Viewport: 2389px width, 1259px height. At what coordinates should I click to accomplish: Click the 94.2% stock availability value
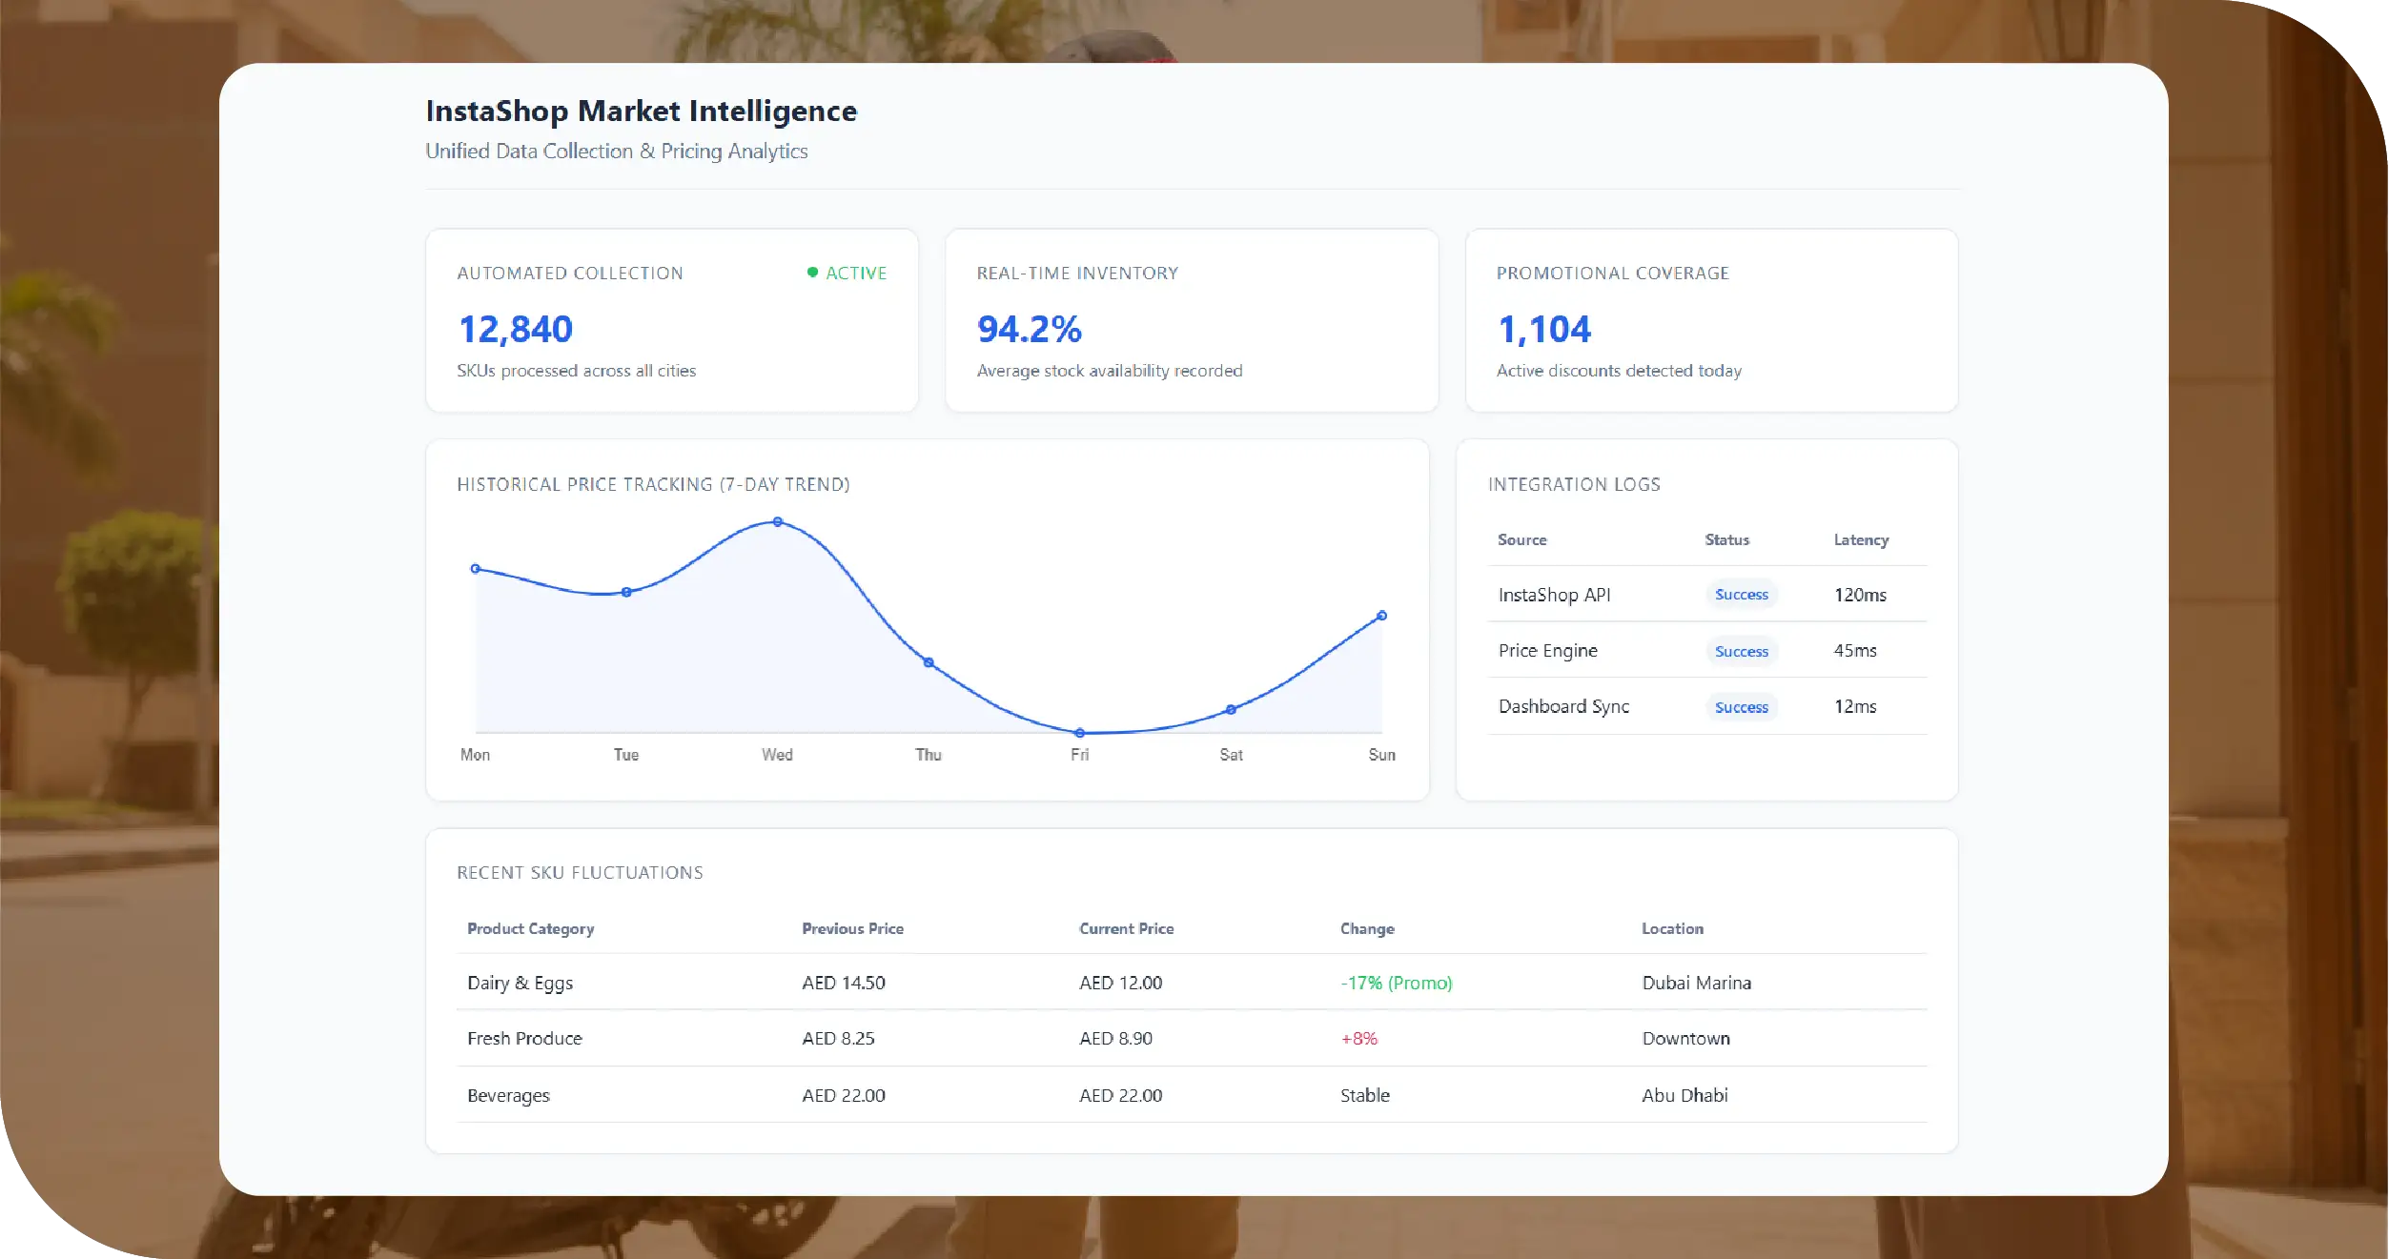(x=1029, y=330)
